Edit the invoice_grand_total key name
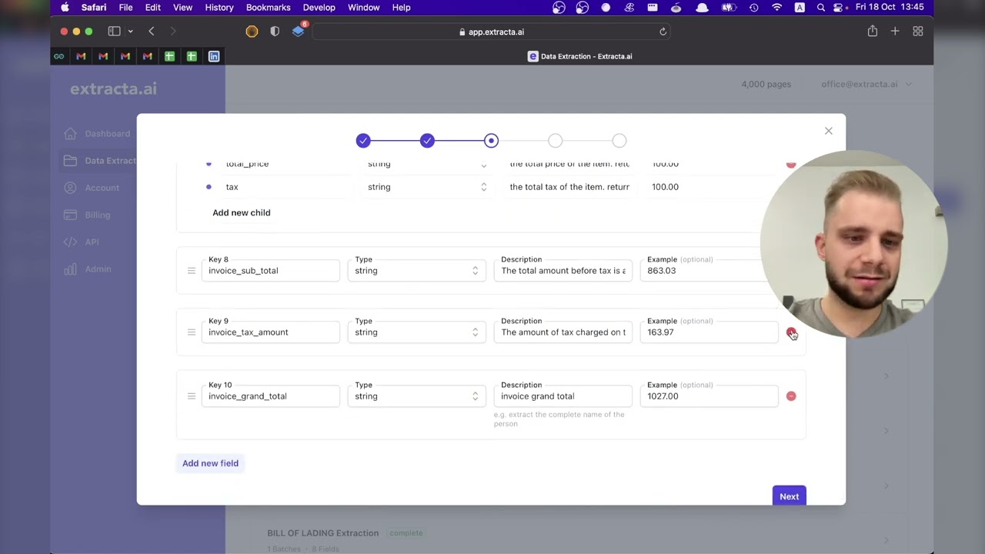Screen dimensions: 985x554 (270, 396)
